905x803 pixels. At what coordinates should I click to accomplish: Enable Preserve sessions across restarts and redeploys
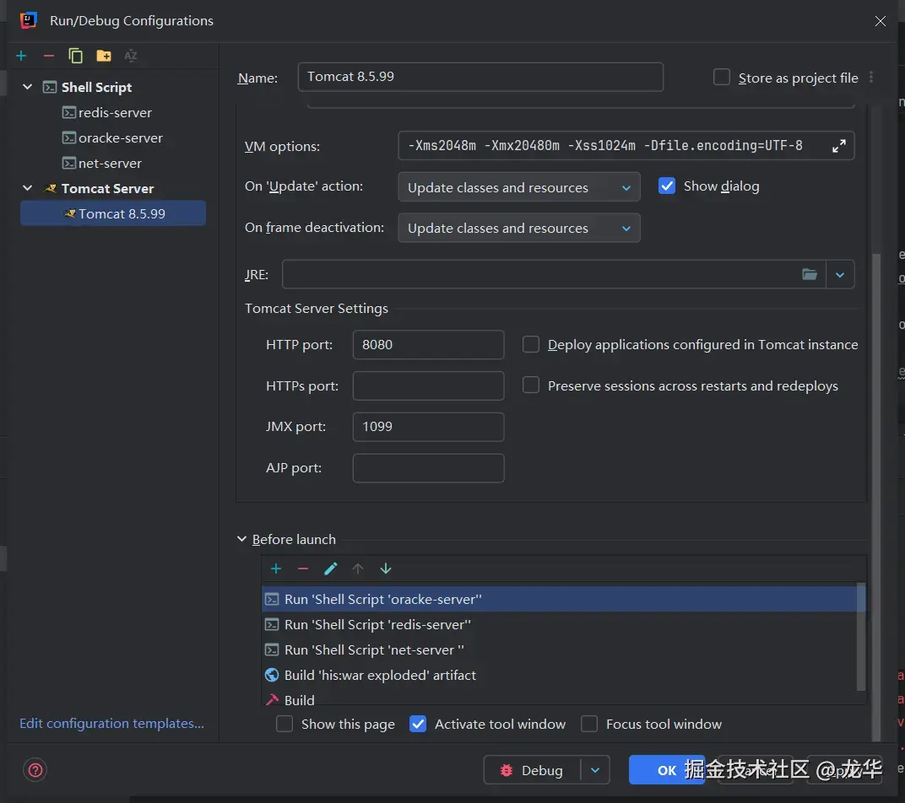[x=531, y=385]
